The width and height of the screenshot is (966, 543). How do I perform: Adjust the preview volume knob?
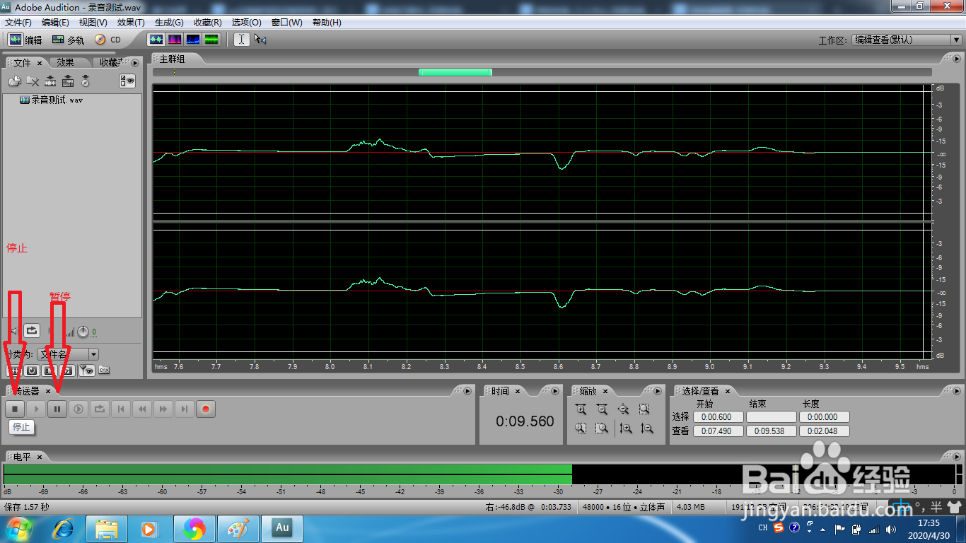pos(83,331)
